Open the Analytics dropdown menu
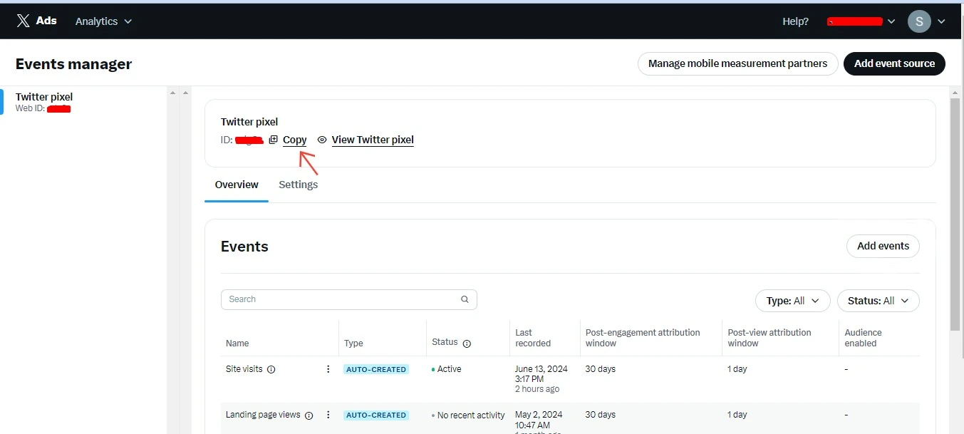 [104, 21]
